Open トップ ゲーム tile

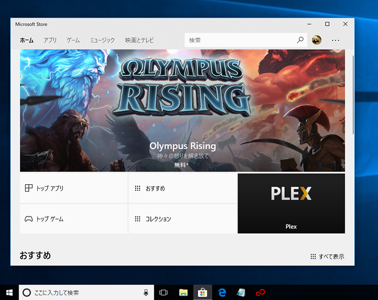[74, 219]
